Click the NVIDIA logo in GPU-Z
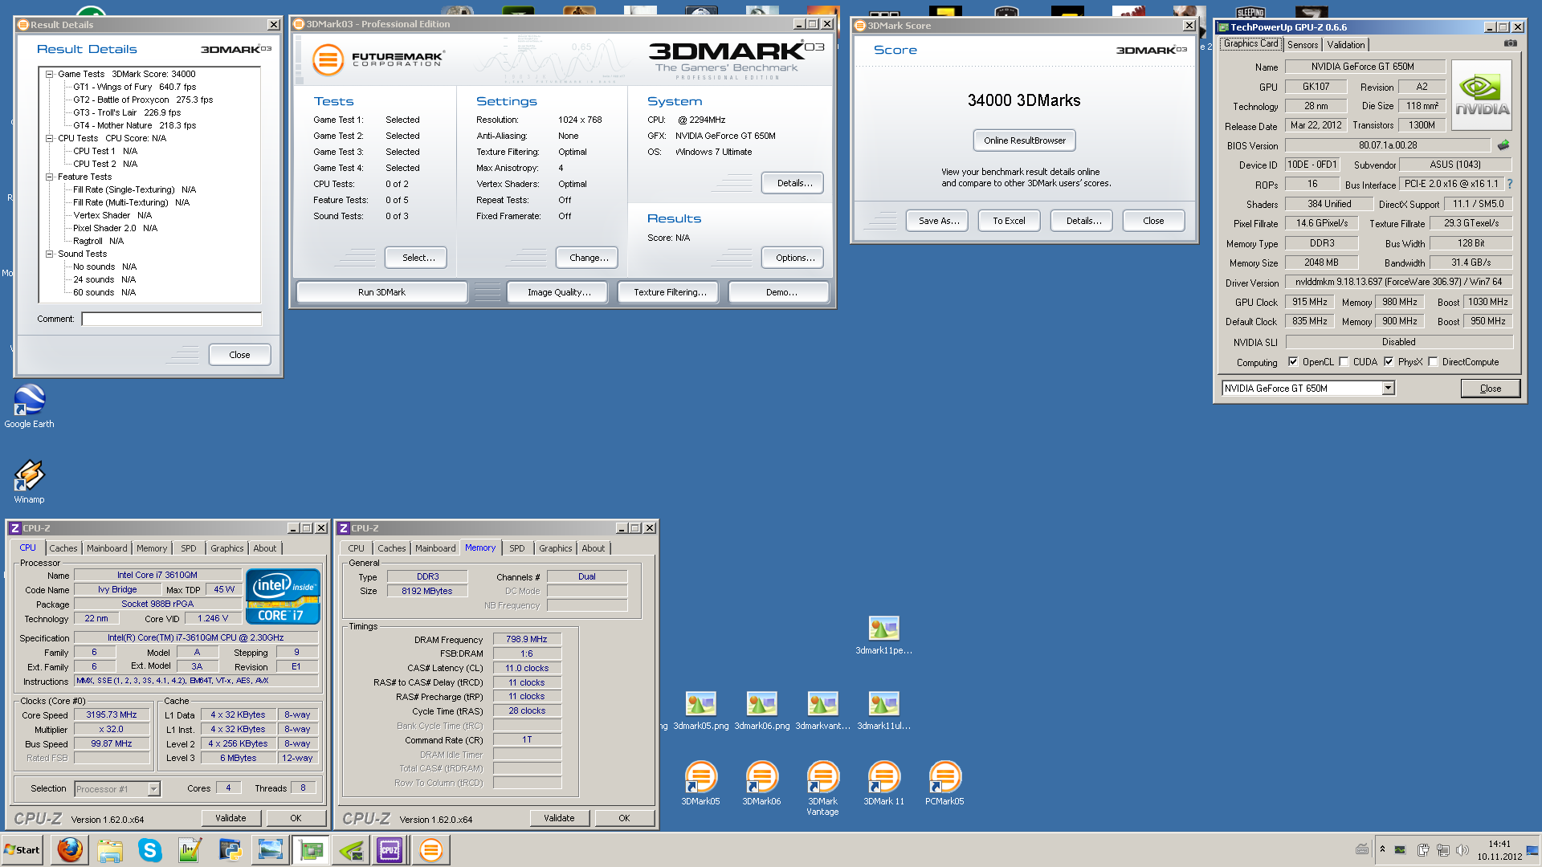This screenshot has width=1542, height=867. pyautogui.click(x=1482, y=95)
